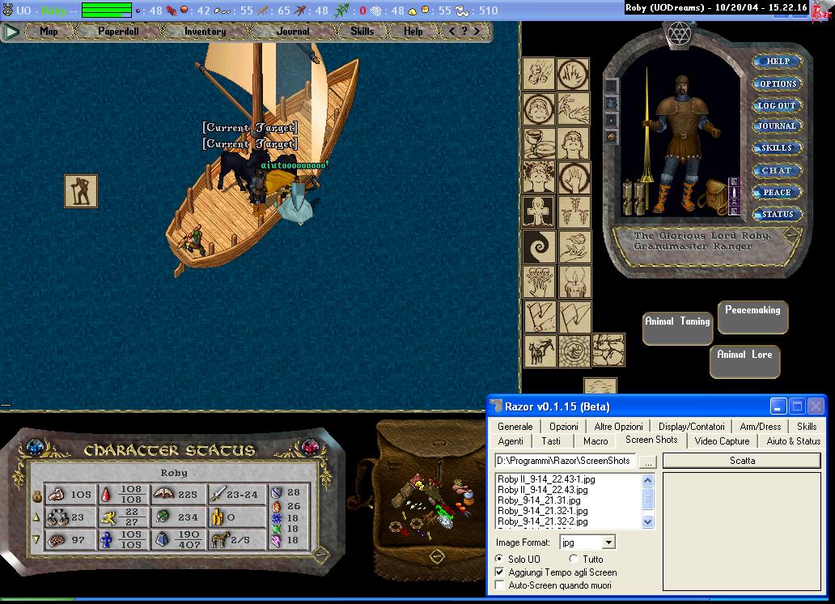Screen dimensions: 835x604
Task: Click the screenshot list scroll up arrow
Action: [x=647, y=480]
